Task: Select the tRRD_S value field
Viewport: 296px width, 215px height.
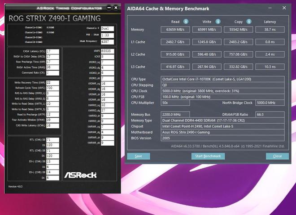Action: [x=52, y=99]
